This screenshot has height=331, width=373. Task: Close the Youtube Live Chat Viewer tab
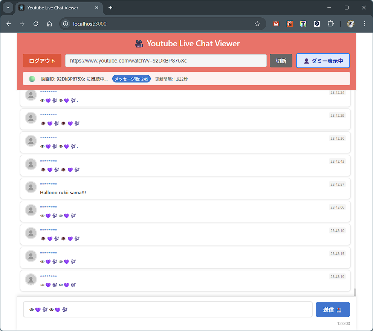click(97, 8)
